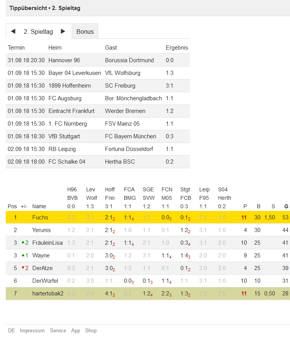This screenshot has width=290, height=340.
Task: Click red down arrow beside DerAtze
Action: point(23,268)
